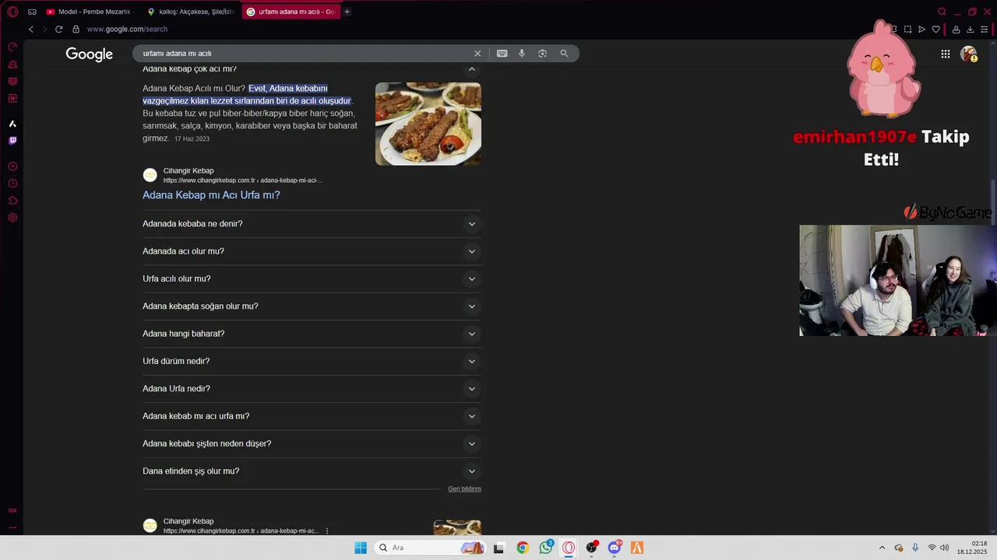997x560 pixels.
Task: Open 'Adana Kebap mı Acı Urfa mı?' result link
Action: (x=211, y=195)
